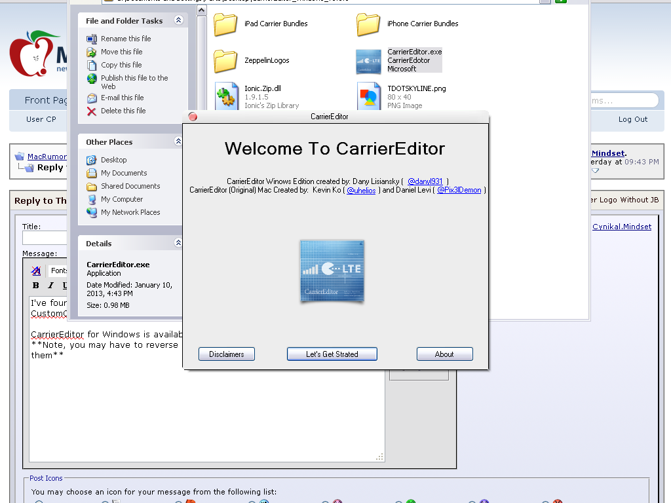The image size is (671, 503).
Task: Click the explorer scrollbar up arrow
Action: (x=202, y=10)
